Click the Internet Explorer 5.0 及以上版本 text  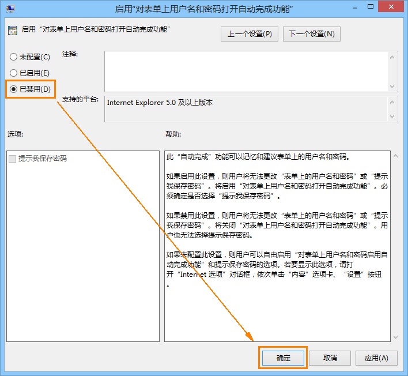160,103
